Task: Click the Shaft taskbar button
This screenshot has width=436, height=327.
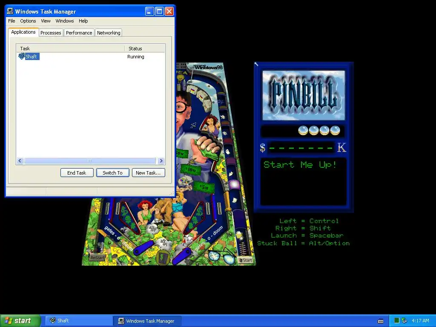Action: point(79,321)
